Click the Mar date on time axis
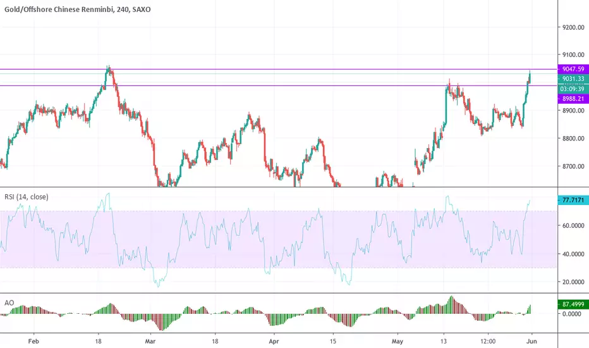The image size is (589, 348). [x=150, y=342]
